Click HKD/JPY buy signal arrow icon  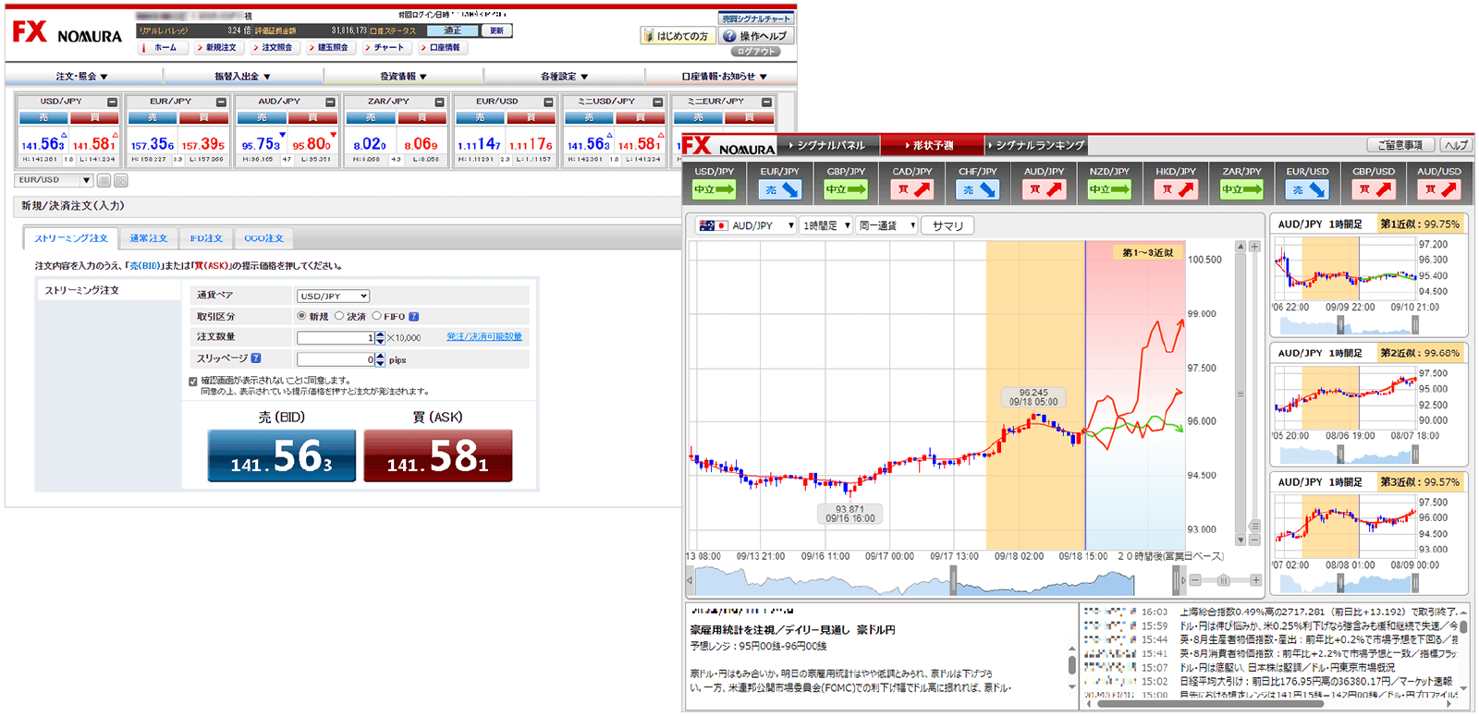[x=1176, y=189]
